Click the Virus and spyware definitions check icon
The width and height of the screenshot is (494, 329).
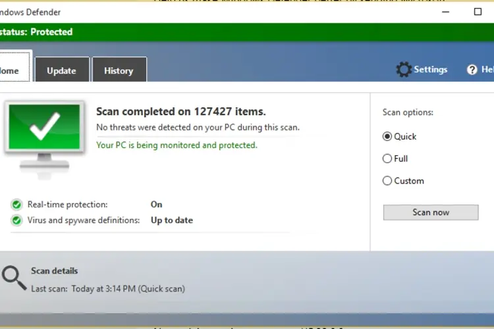click(x=16, y=220)
